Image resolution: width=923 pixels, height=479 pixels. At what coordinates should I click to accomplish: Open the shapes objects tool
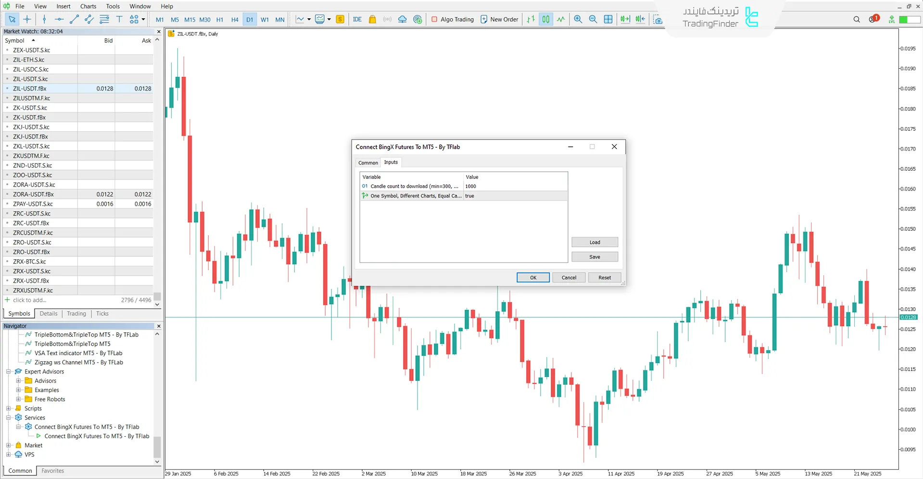coord(134,19)
